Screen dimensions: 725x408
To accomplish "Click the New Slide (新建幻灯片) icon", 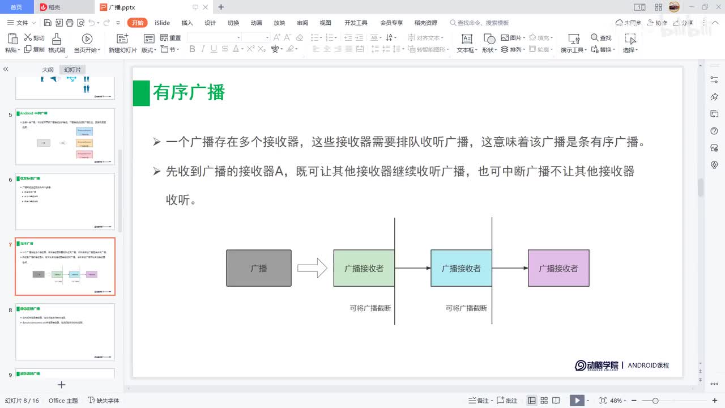I will pos(122,39).
